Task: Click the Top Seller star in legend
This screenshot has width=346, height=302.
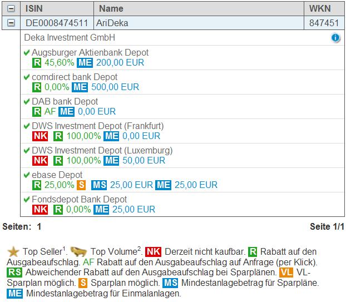Action: 13,252
